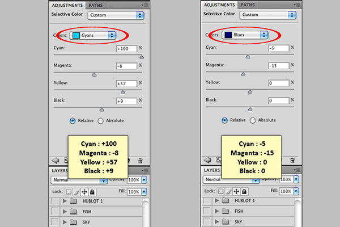Click SKY folder icon in Blues panel layers
Viewport: 340px width, 227px height.
pos(226,221)
